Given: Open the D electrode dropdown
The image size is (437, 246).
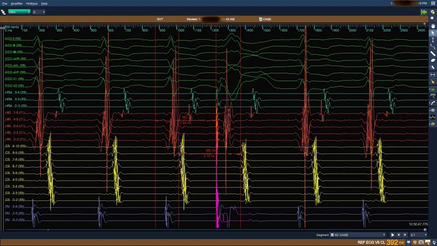Looking at the screenshot, I should [x=39, y=12].
